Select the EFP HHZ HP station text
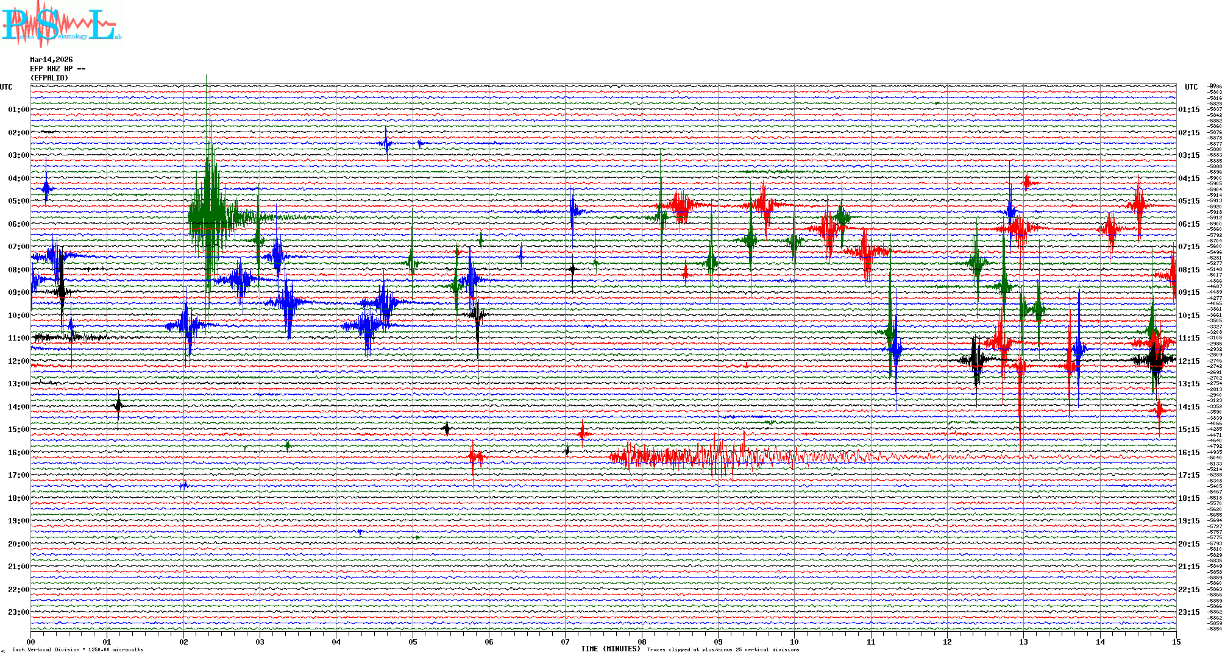The width and height of the screenshot is (1225, 658). click(x=57, y=69)
